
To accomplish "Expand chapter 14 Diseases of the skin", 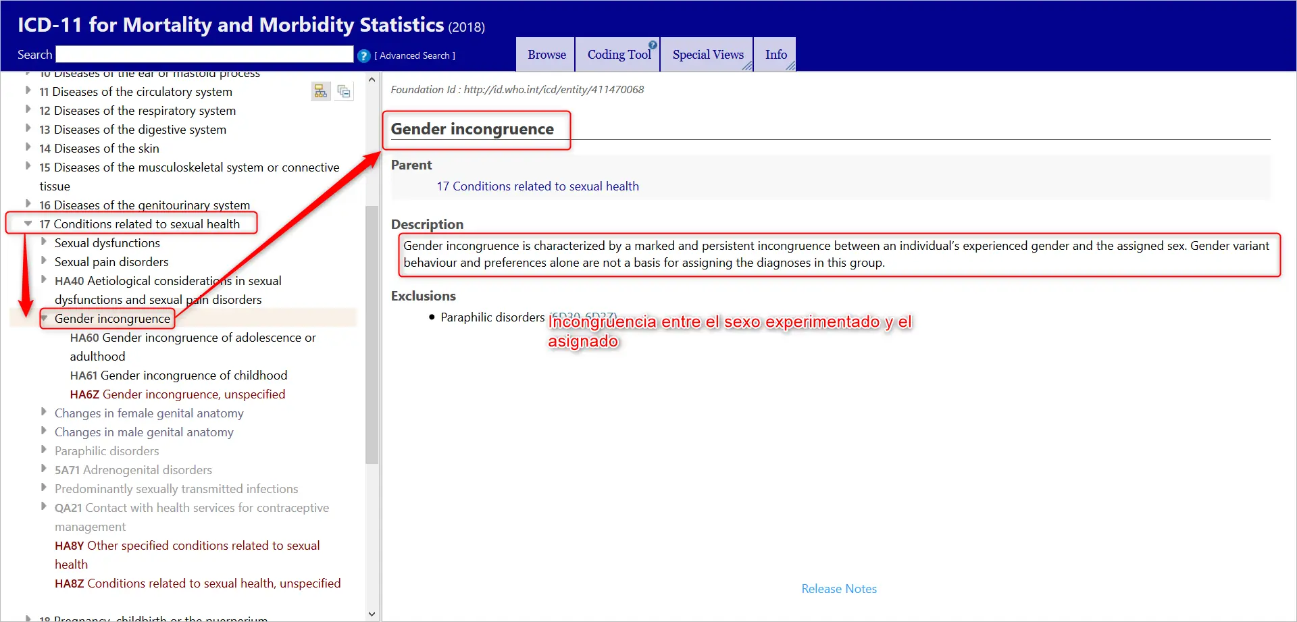I will tap(28, 147).
